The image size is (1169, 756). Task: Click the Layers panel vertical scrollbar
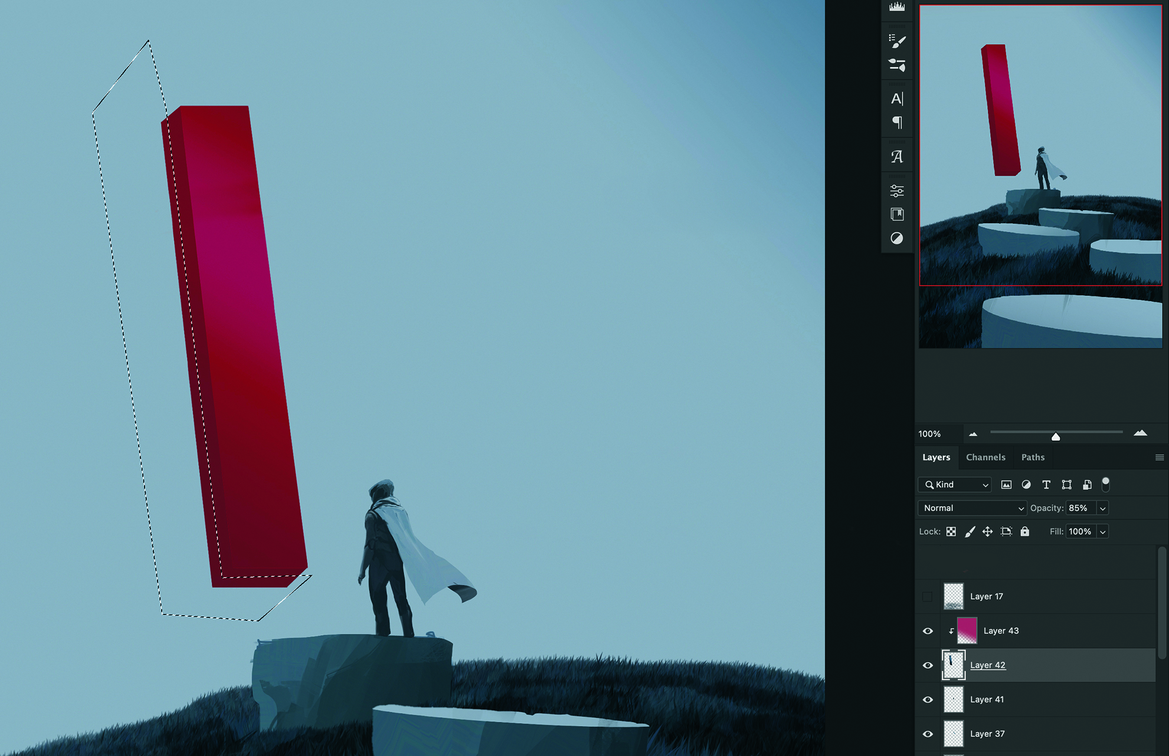1161,601
